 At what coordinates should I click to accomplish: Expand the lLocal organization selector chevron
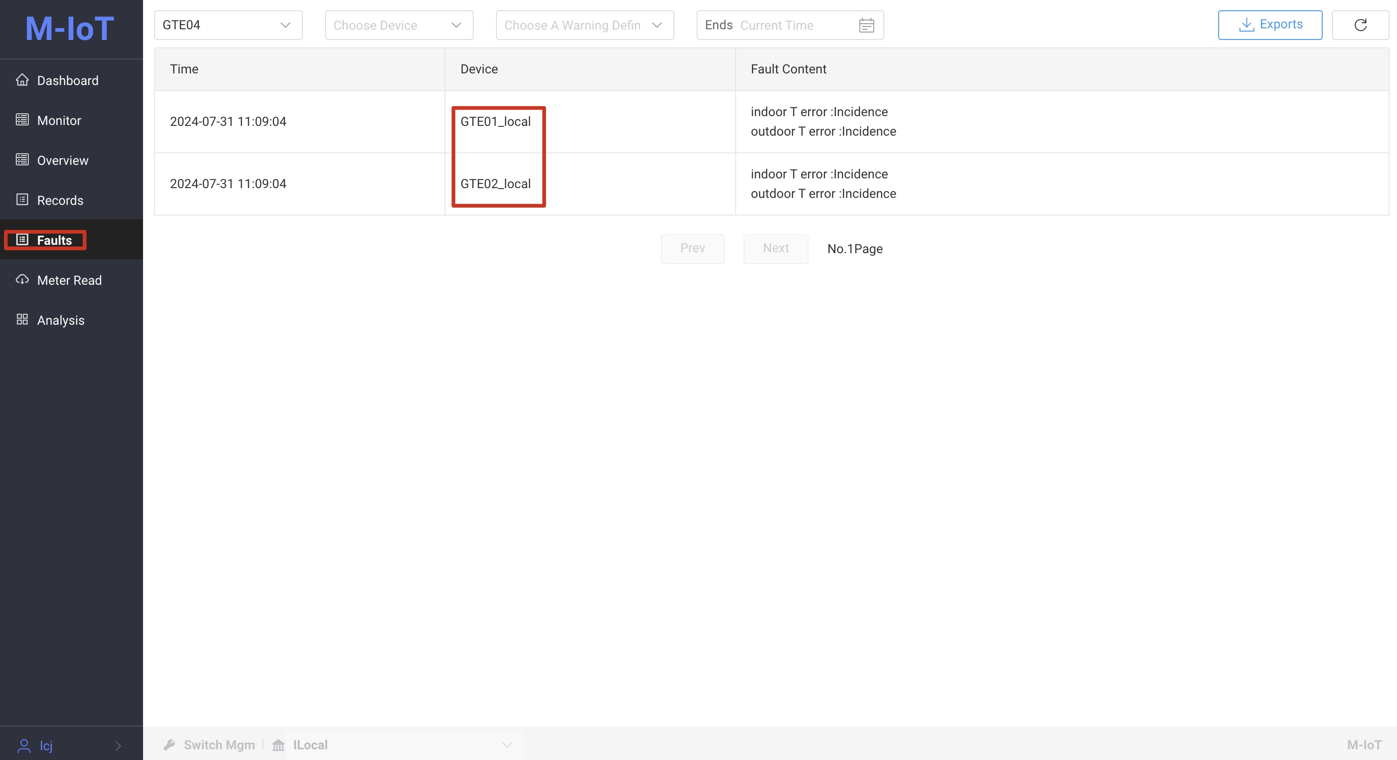[x=507, y=745]
